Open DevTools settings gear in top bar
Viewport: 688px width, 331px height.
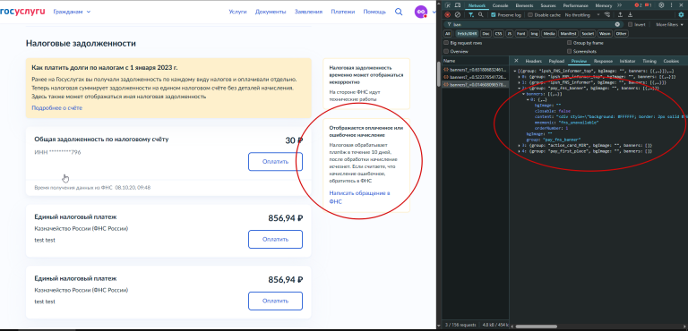[661, 5]
